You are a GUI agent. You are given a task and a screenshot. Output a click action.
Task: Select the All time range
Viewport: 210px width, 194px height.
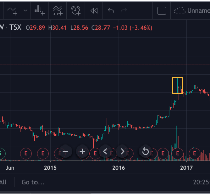[3, 182]
